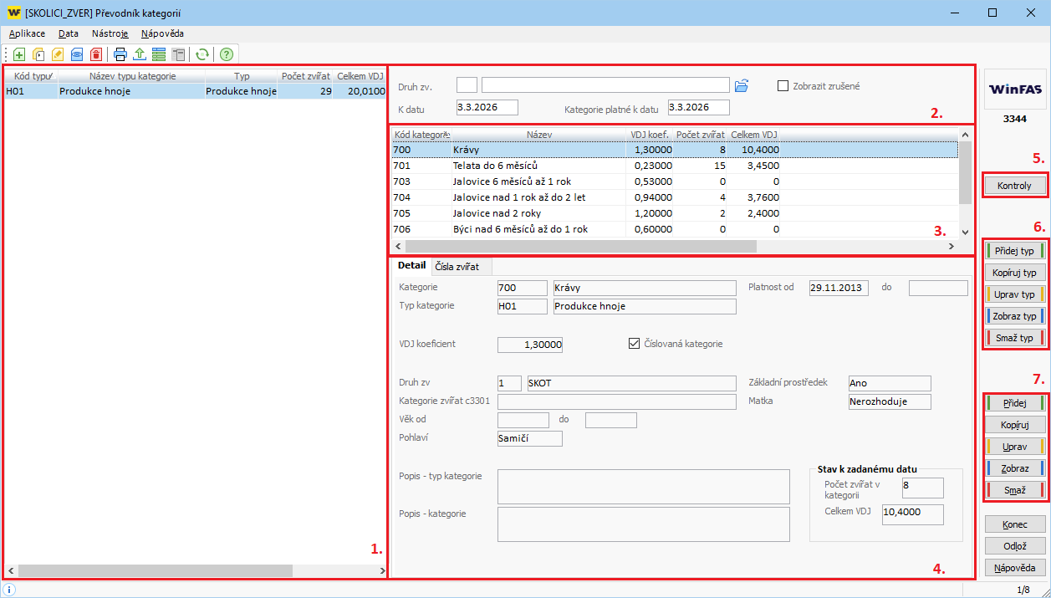Screen dimensions: 1051x598
Task: Switch to the Čísla zvířat tab
Action: click(456, 266)
